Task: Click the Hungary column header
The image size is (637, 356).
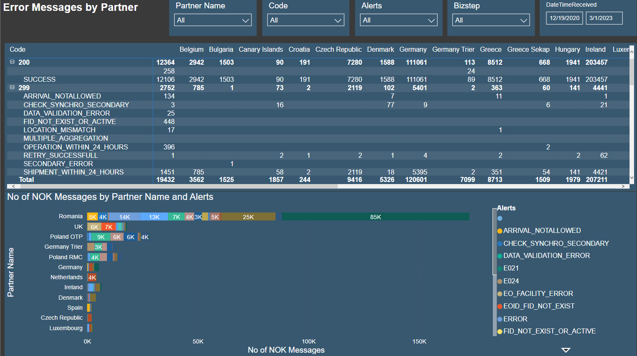Action: [567, 49]
